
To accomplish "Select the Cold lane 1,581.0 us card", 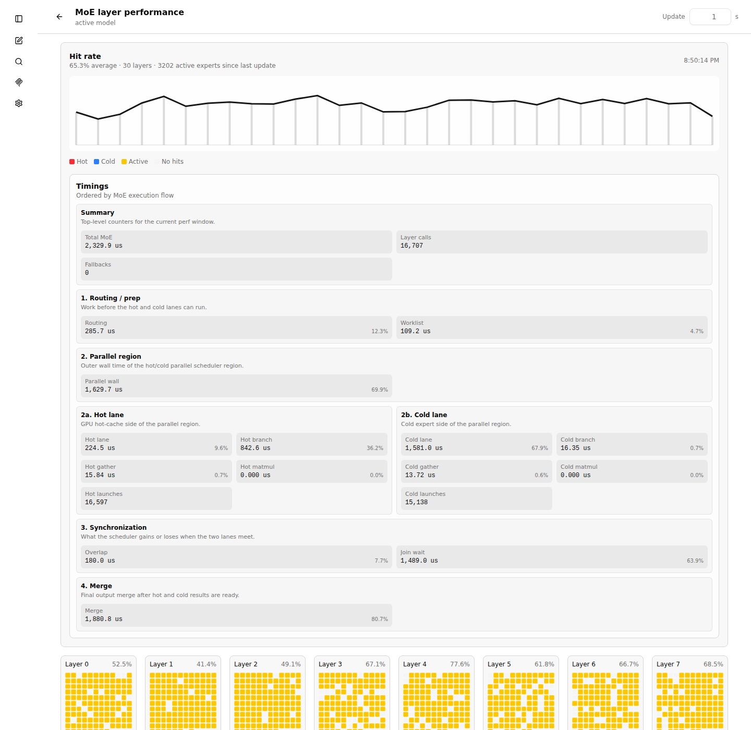I will [477, 444].
